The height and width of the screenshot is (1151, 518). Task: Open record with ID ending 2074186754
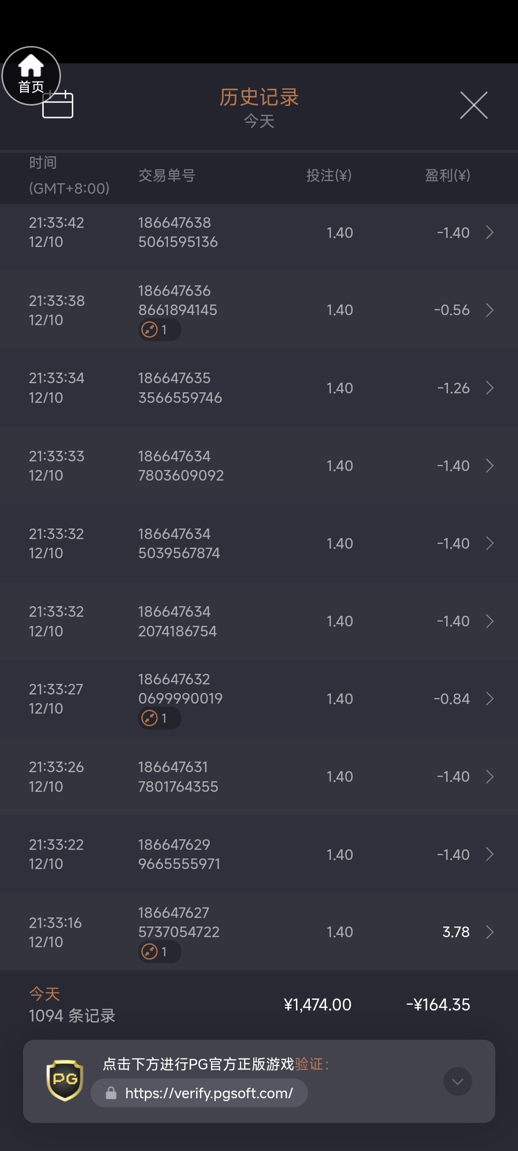pyautogui.click(x=259, y=621)
